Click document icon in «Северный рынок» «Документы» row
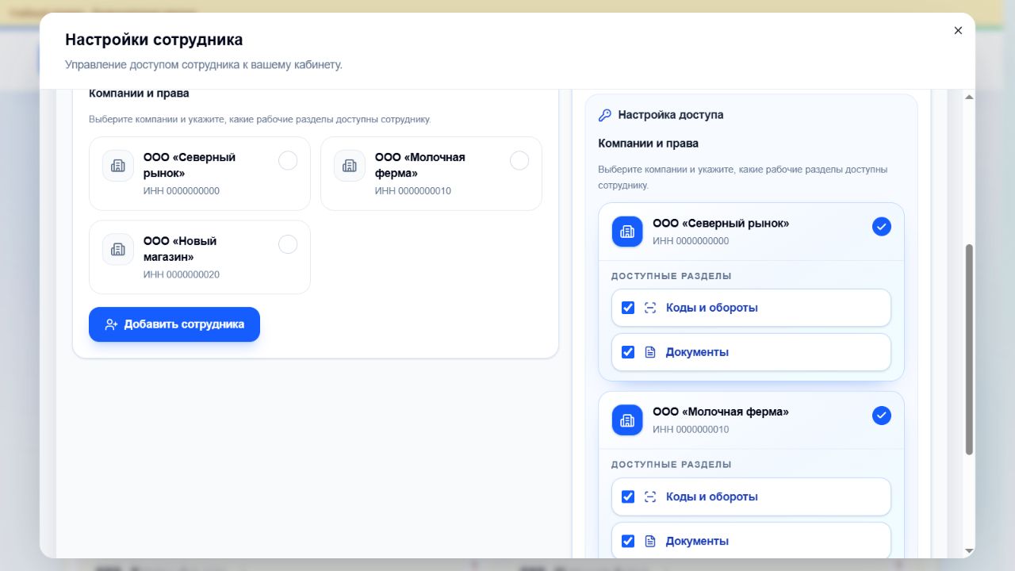Viewport: 1015px width, 571px height. pyautogui.click(x=650, y=352)
